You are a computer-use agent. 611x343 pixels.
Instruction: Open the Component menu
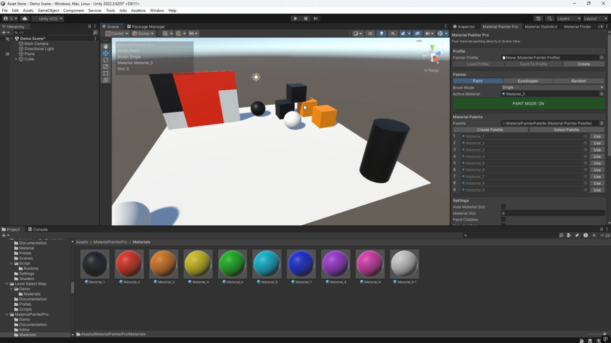pyautogui.click(x=74, y=10)
